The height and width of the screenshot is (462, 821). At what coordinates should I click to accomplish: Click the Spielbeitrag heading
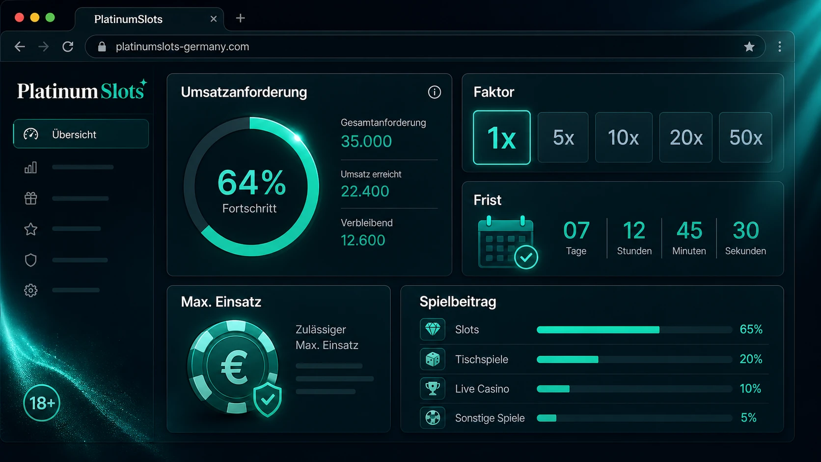(x=458, y=301)
